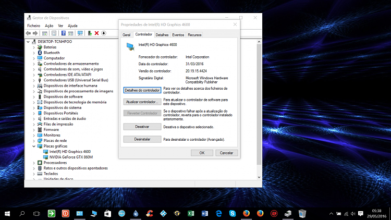This screenshot has height=220, width=391.
Task: Click the red X uninstall device icon
Action: (96, 33)
